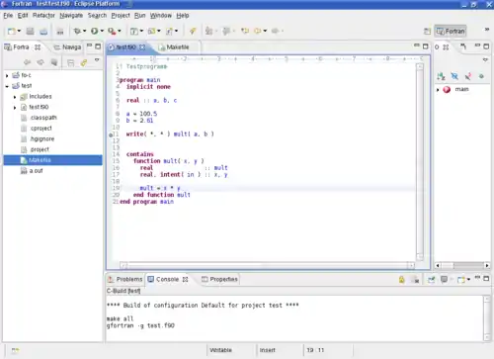Viewport: 494px width, 359px height.
Task: Select the Makefile in the project tree
Action: [x=52, y=160]
